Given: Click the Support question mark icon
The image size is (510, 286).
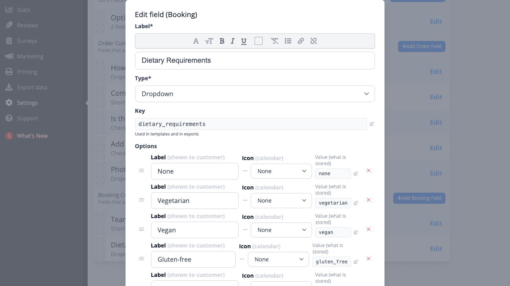Looking at the screenshot, I should 9,118.
